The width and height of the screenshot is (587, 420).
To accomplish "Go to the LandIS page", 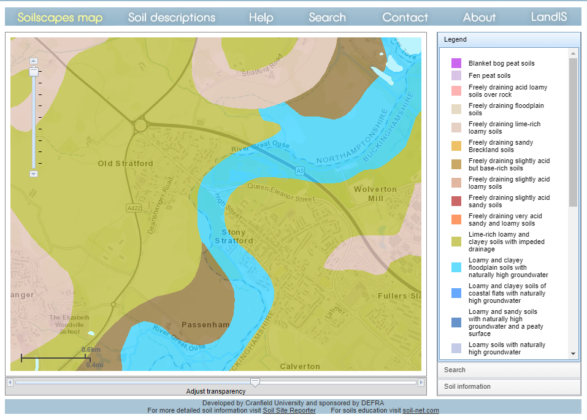I will tap(549, 17).
